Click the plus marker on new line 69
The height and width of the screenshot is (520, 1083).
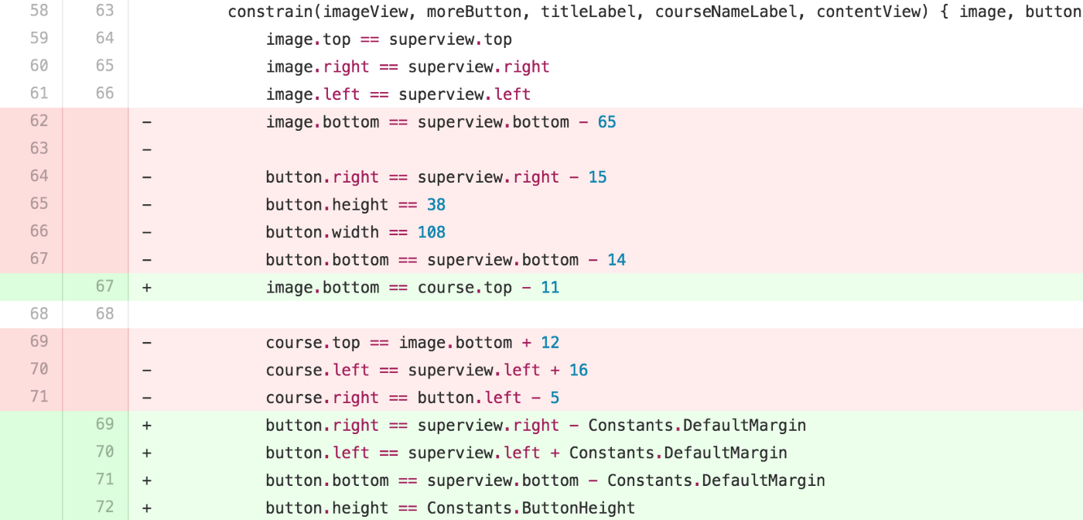[x=147, y=425]
